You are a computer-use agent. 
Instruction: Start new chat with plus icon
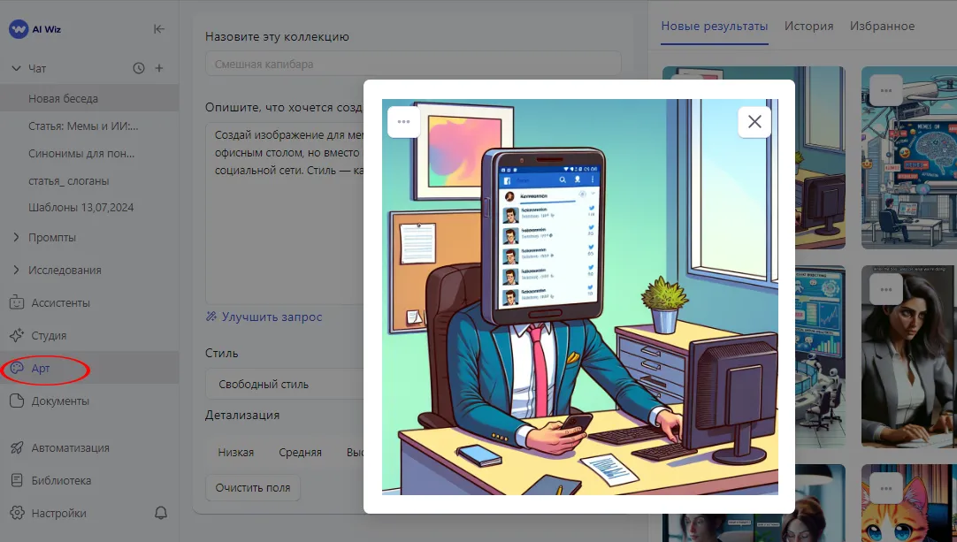pyautogui.click(x=159, y=68)
